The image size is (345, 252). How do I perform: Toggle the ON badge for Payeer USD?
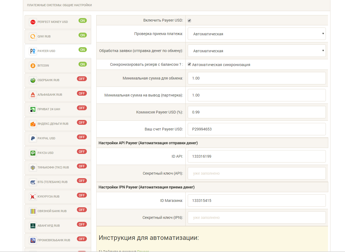(x=83, y=50)
